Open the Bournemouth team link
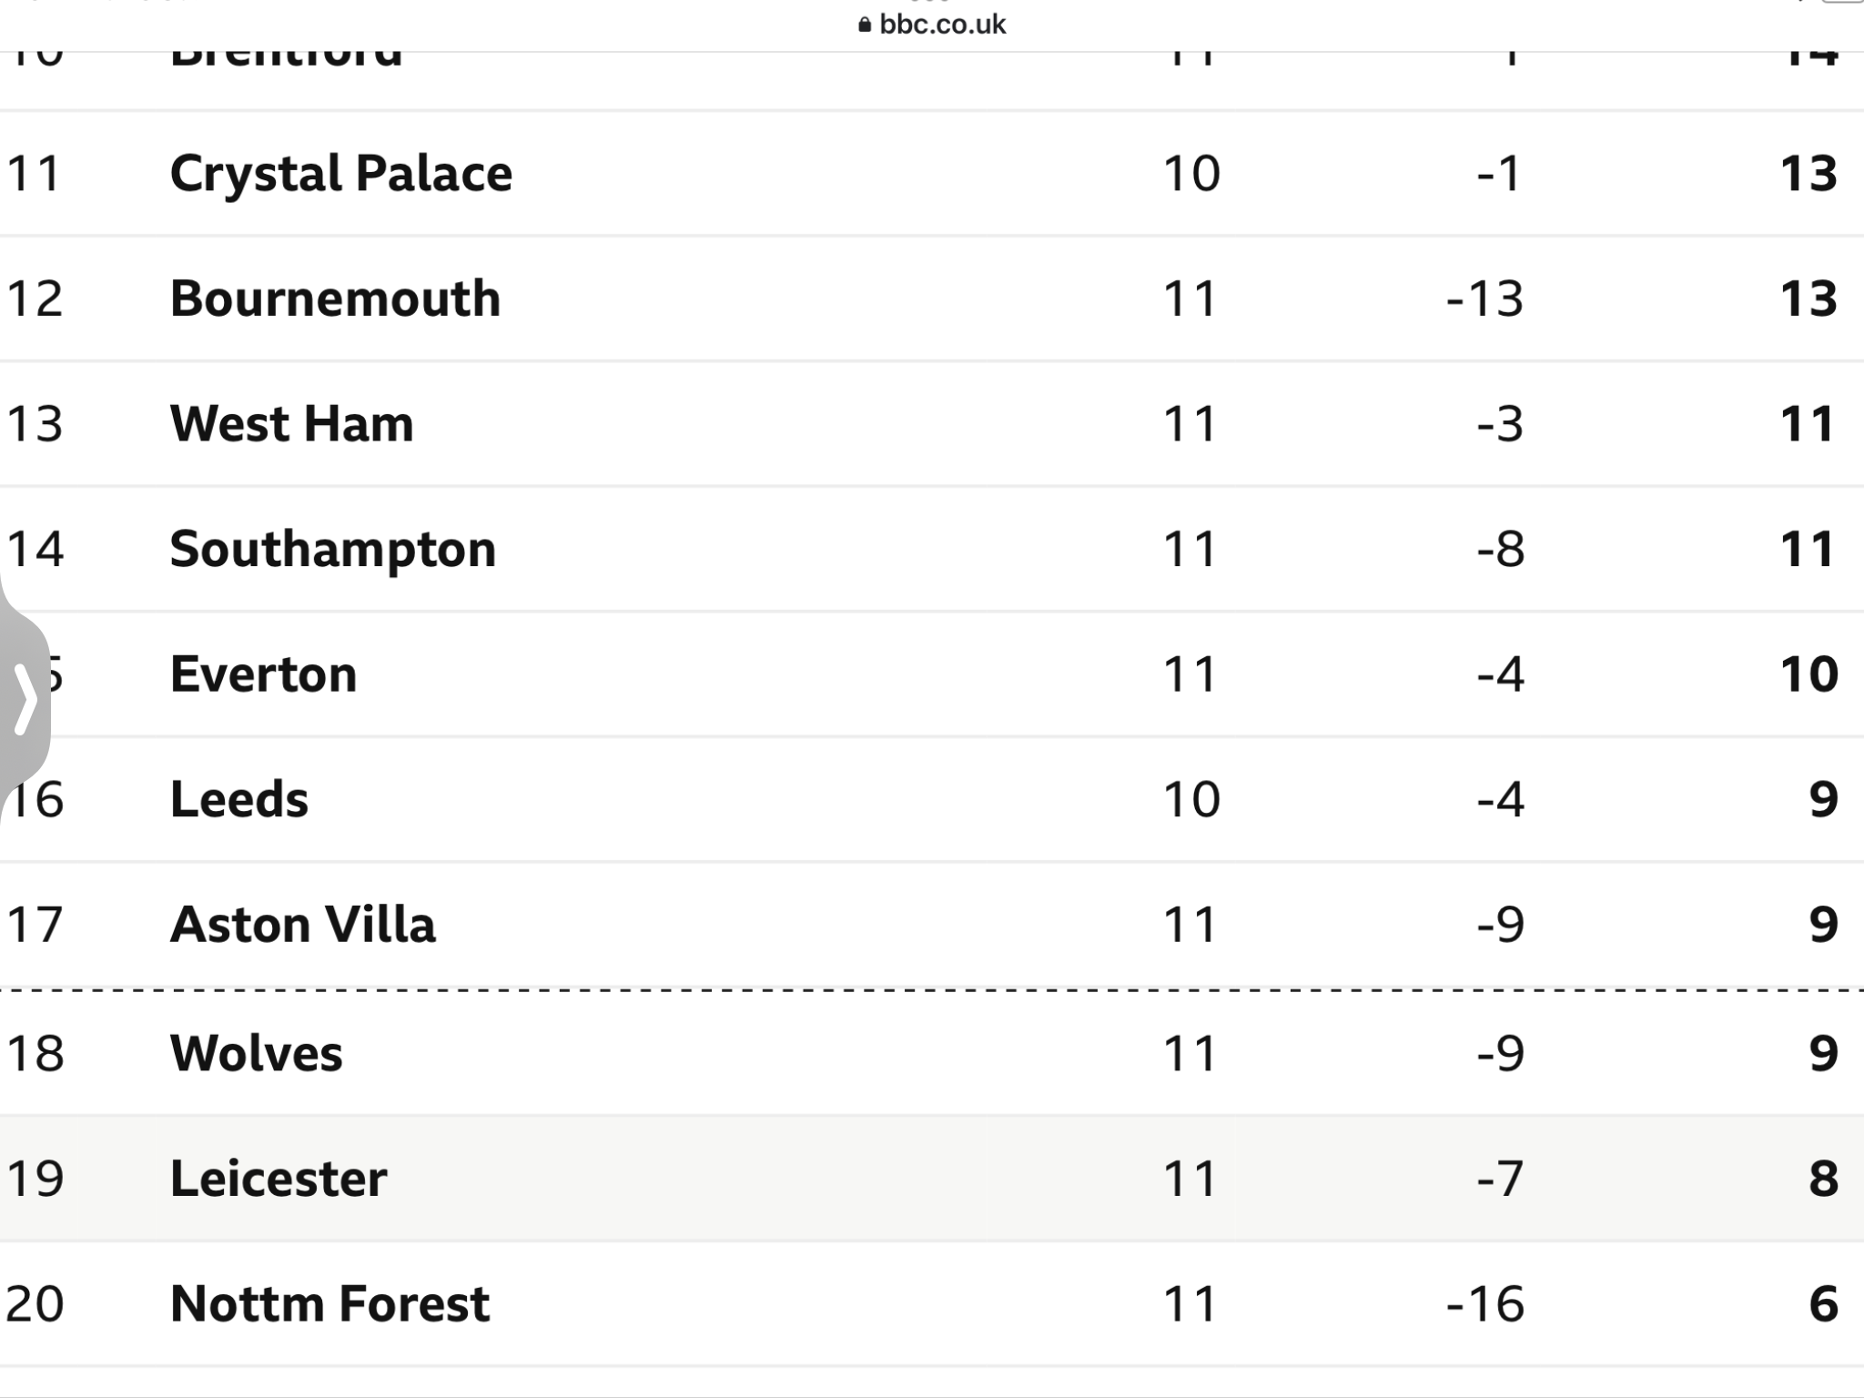 click(335, 299)
